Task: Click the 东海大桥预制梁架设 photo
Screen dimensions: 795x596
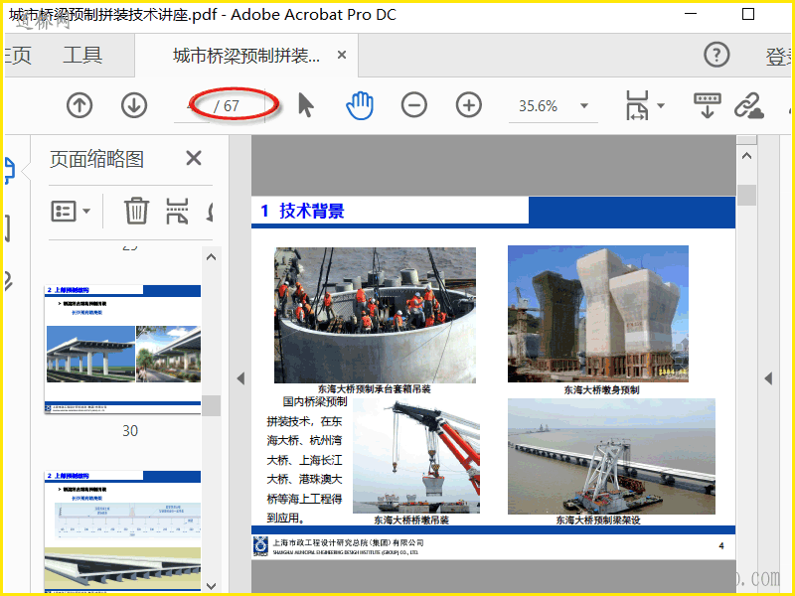Action: [611, 456]
